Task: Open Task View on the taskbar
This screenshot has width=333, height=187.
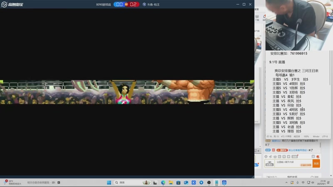Action: pos(155,182)
